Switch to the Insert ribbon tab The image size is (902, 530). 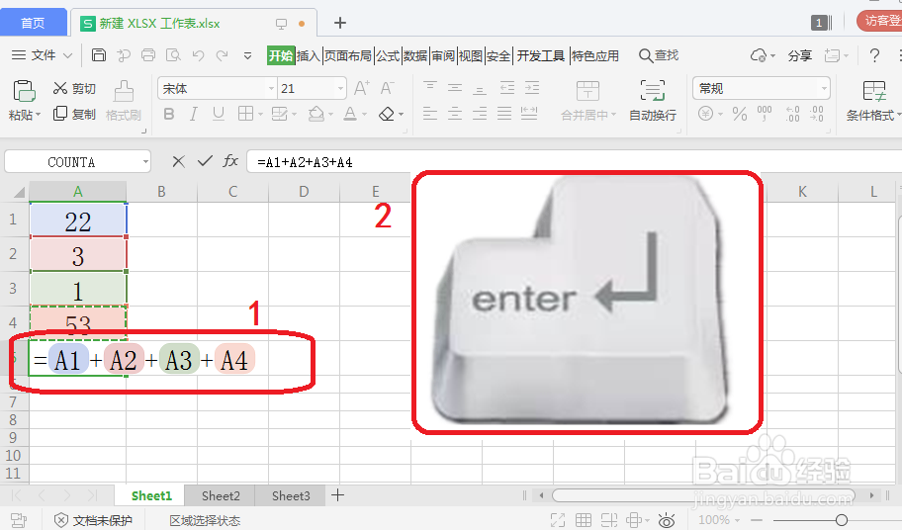point(309,55)
